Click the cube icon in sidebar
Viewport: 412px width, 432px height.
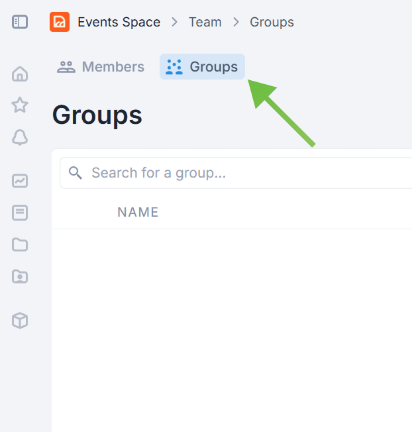(20, 321)
